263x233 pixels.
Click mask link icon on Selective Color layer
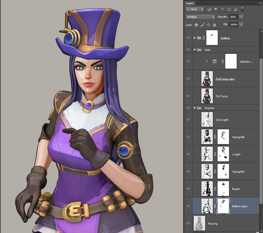pos(222,61)
